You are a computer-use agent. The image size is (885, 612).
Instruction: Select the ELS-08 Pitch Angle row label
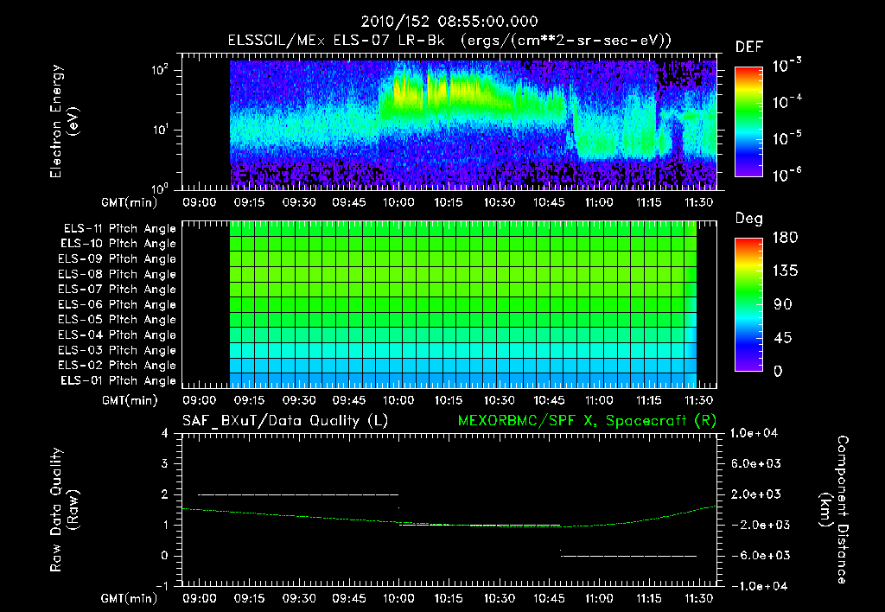click(x=118, y=274)
